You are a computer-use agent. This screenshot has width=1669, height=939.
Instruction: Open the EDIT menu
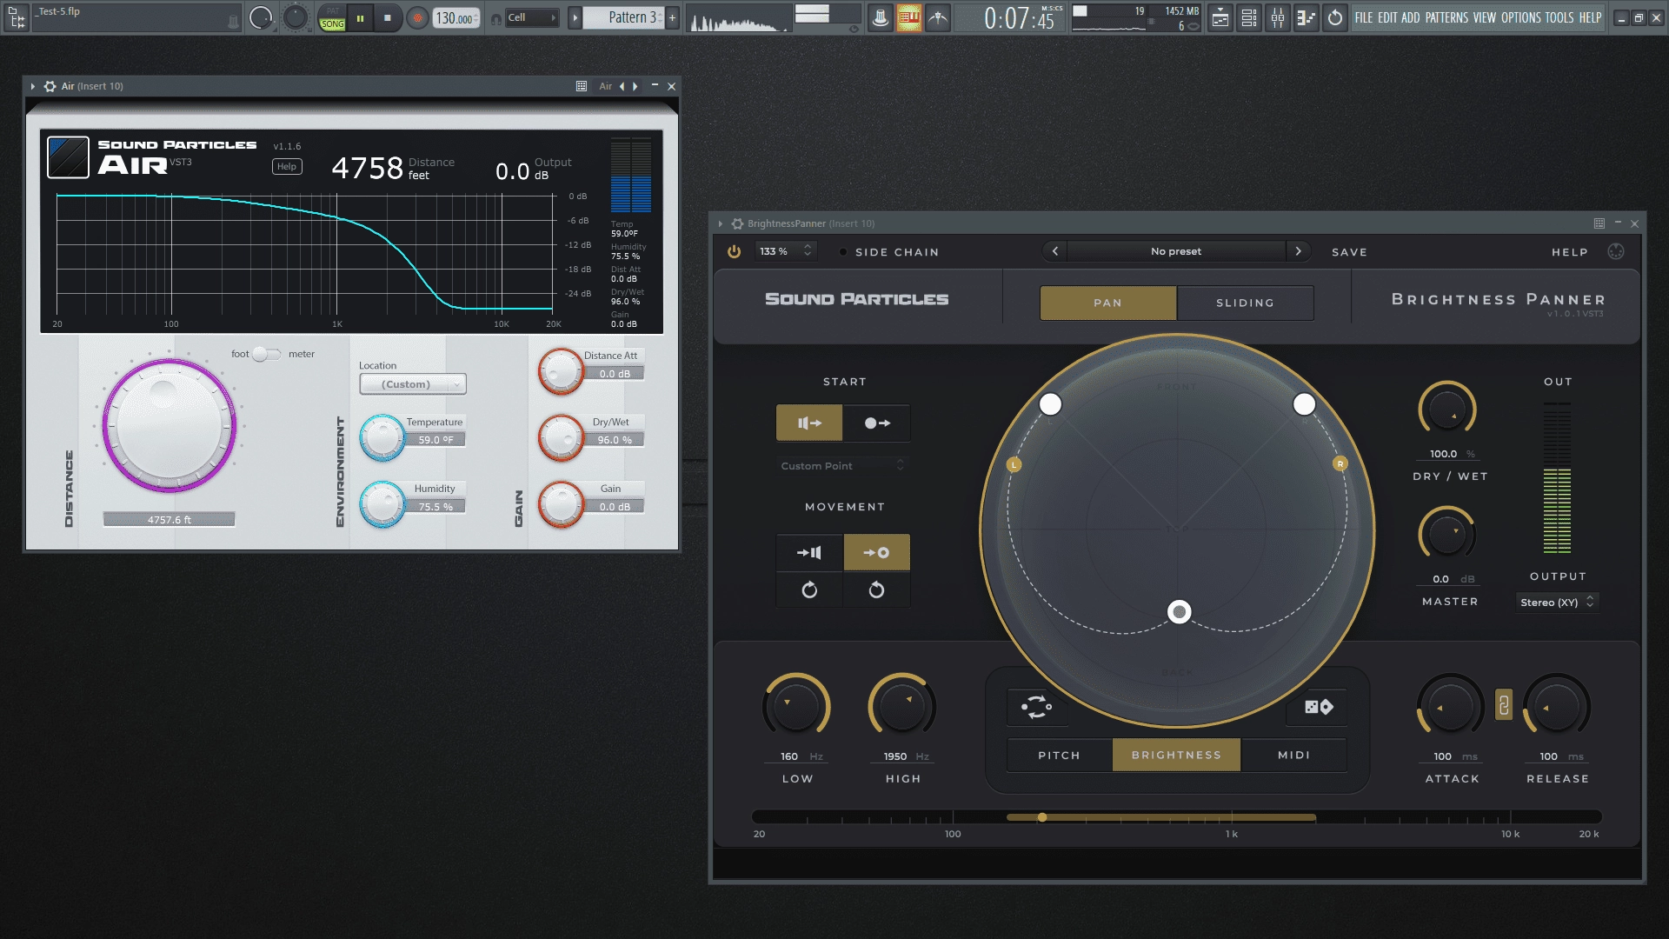[1387, 17]
